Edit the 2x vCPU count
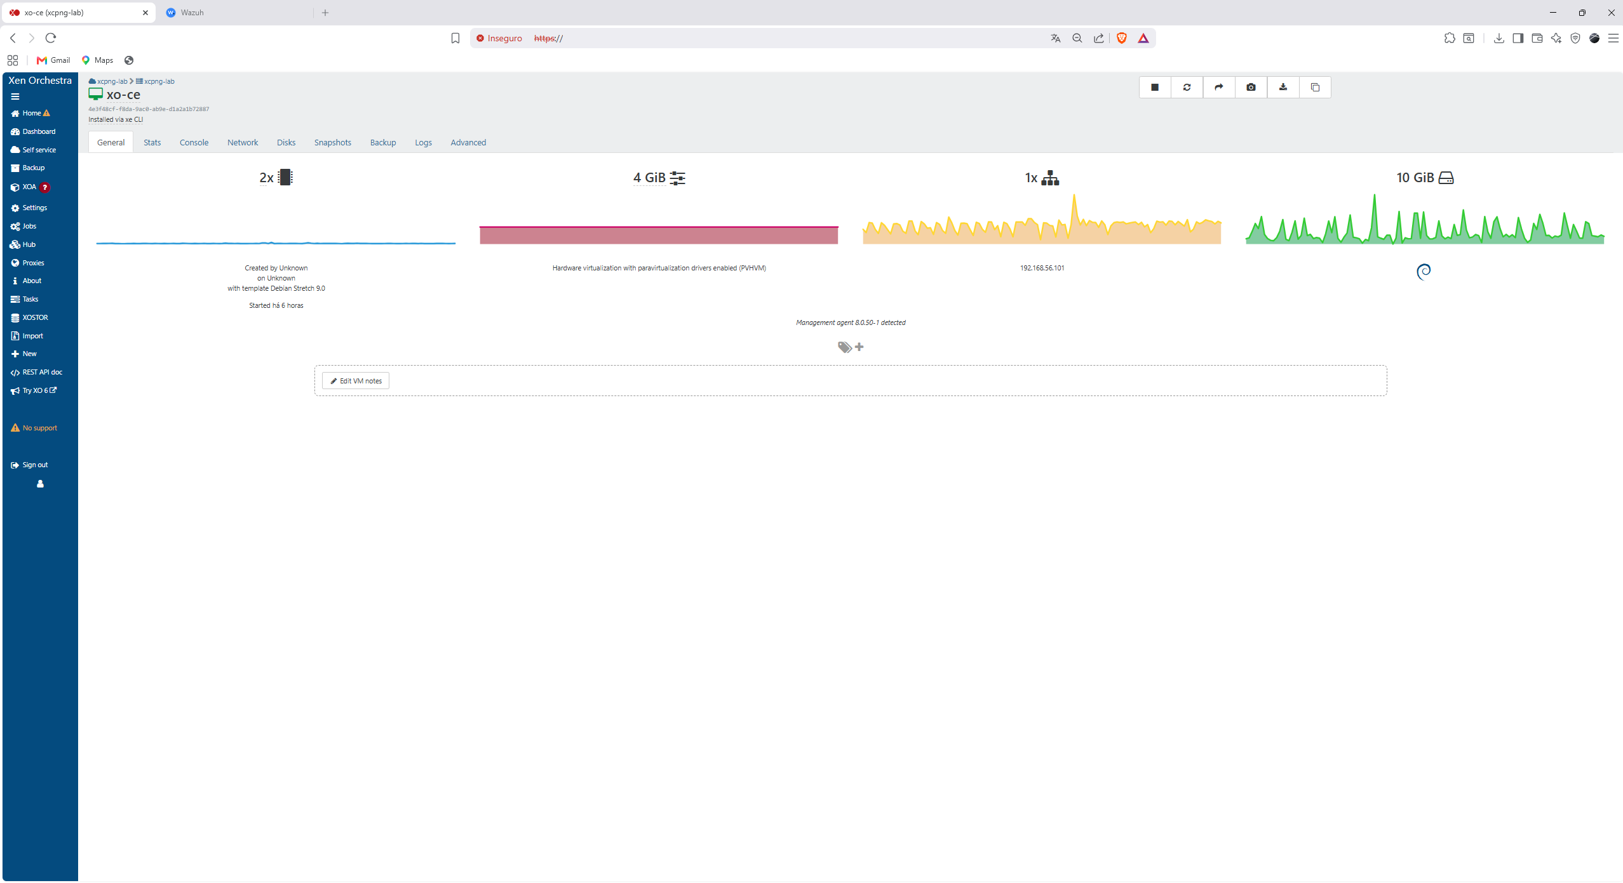 [x=266, y=178]
